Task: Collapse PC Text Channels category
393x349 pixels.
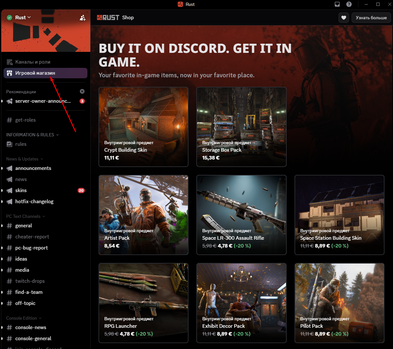Action: tap(25, 216)
